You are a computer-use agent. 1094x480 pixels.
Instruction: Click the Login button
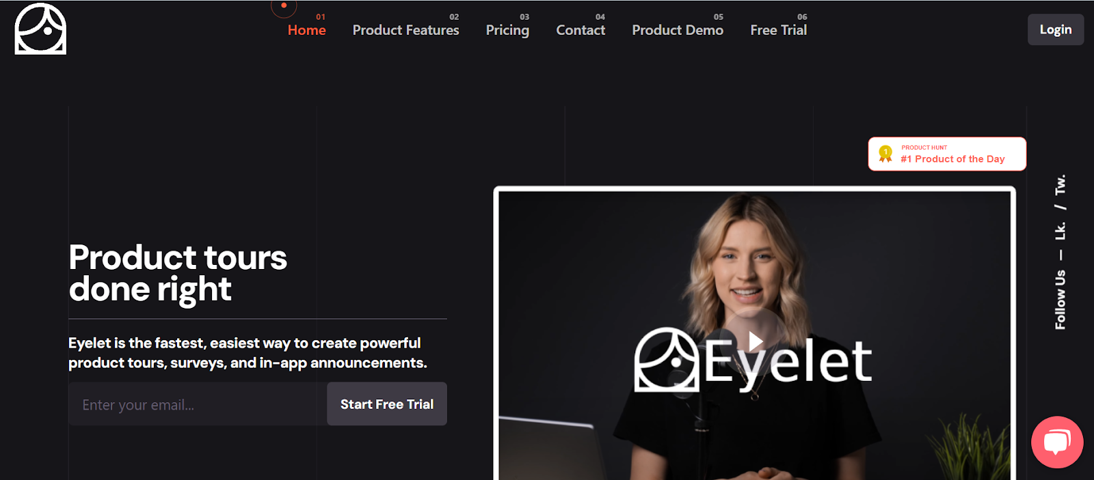[x=1056, y=29]
